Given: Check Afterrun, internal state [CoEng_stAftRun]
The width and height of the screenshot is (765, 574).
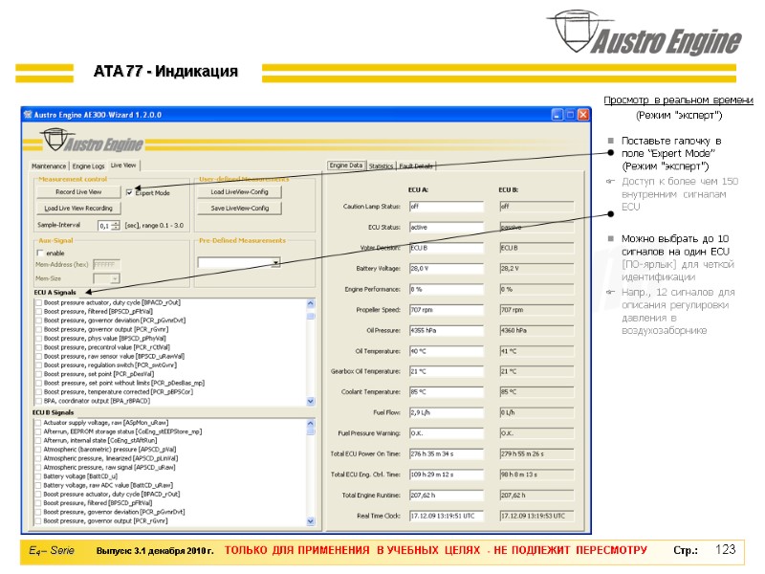Looking at the screenshot, I should tap(38, 441).
